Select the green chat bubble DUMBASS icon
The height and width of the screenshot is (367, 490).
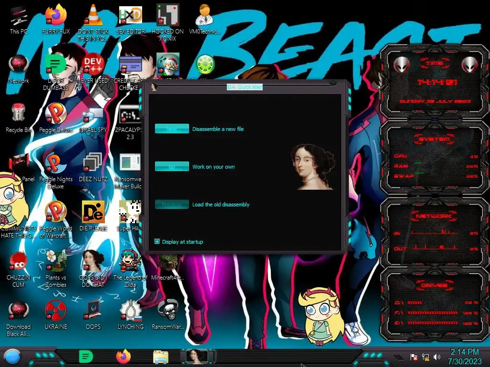click(x=56, y=73)
